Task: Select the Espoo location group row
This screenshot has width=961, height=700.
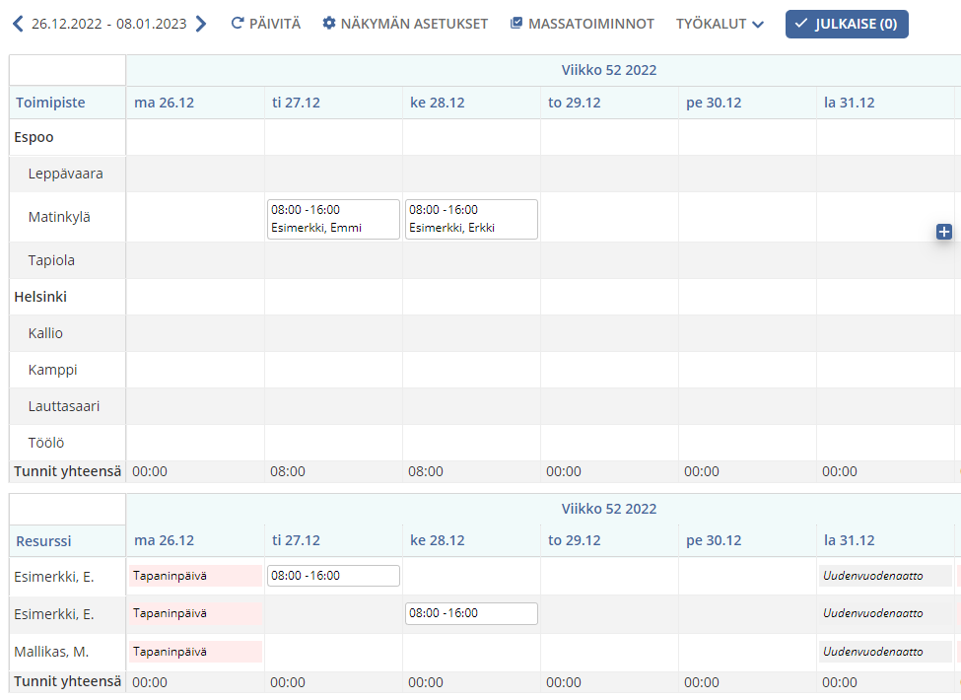Action: [34, 137]
